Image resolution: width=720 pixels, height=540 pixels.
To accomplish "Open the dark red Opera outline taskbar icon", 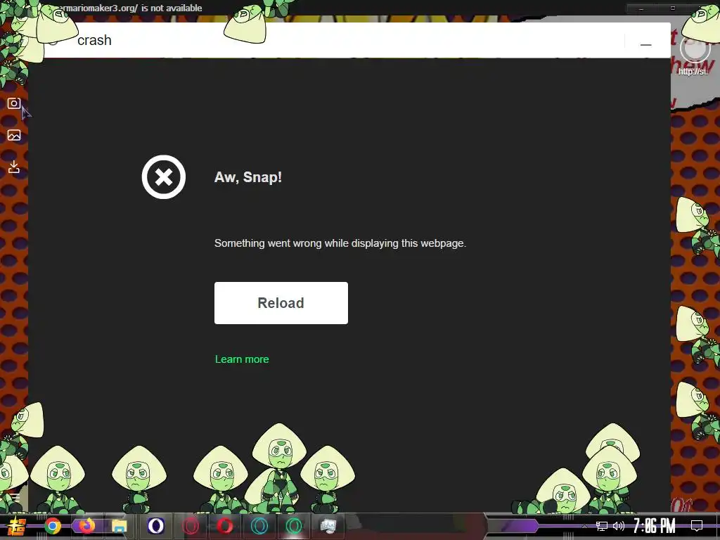I will pyautogui.click(x=191, y=526).
